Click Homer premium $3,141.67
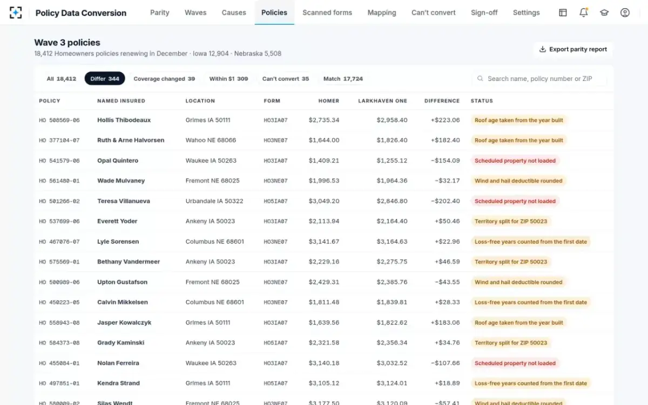The image size is (648, 405). [x=324, y=242]
